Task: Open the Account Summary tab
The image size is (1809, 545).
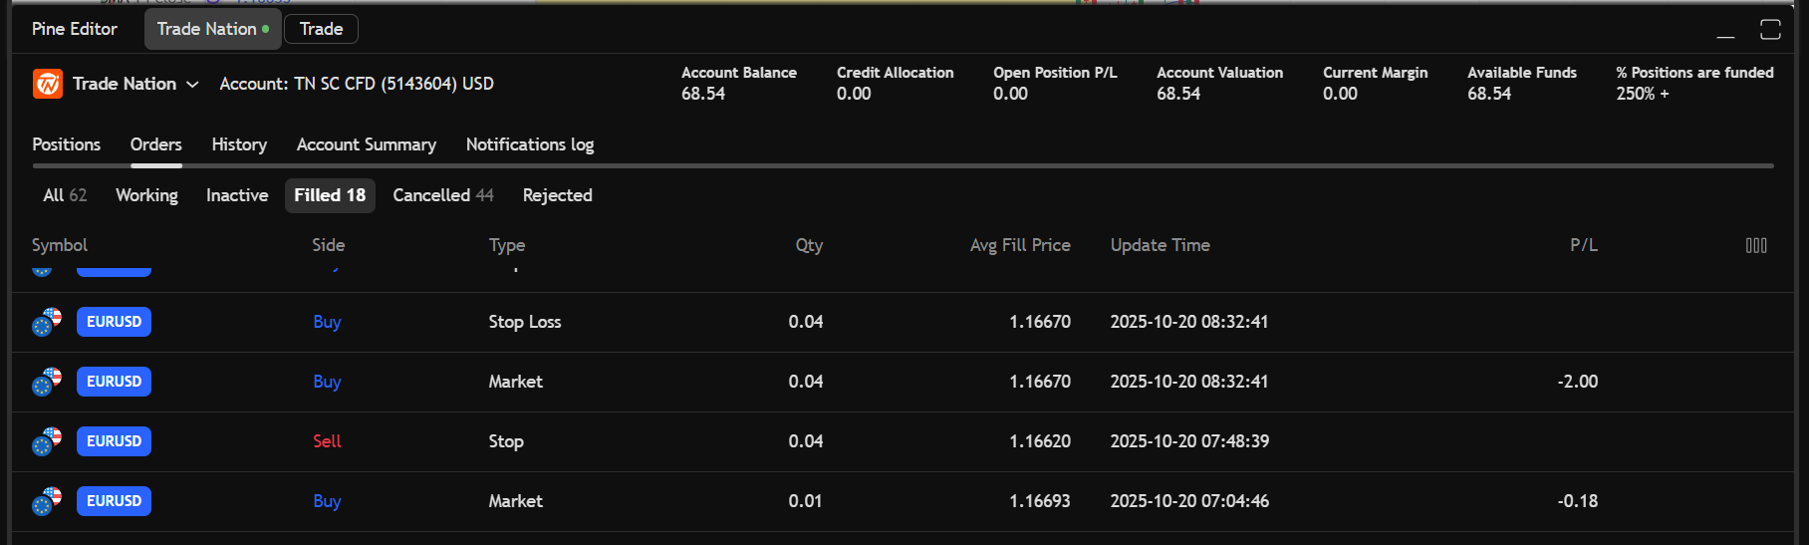Action: (366, 144)
